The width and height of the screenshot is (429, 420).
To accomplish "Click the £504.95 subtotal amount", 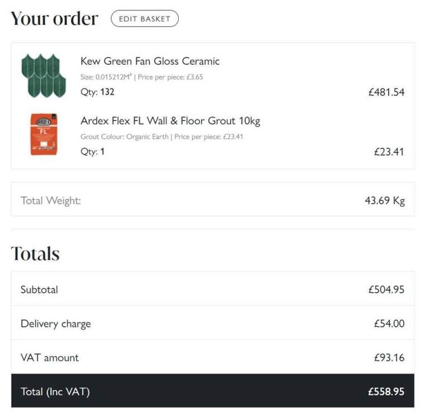I will tap(386, 289).
